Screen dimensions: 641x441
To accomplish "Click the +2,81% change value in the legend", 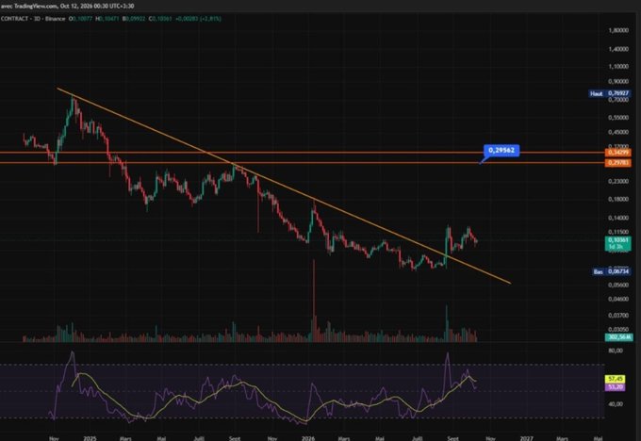I will (x=210, y=19).
